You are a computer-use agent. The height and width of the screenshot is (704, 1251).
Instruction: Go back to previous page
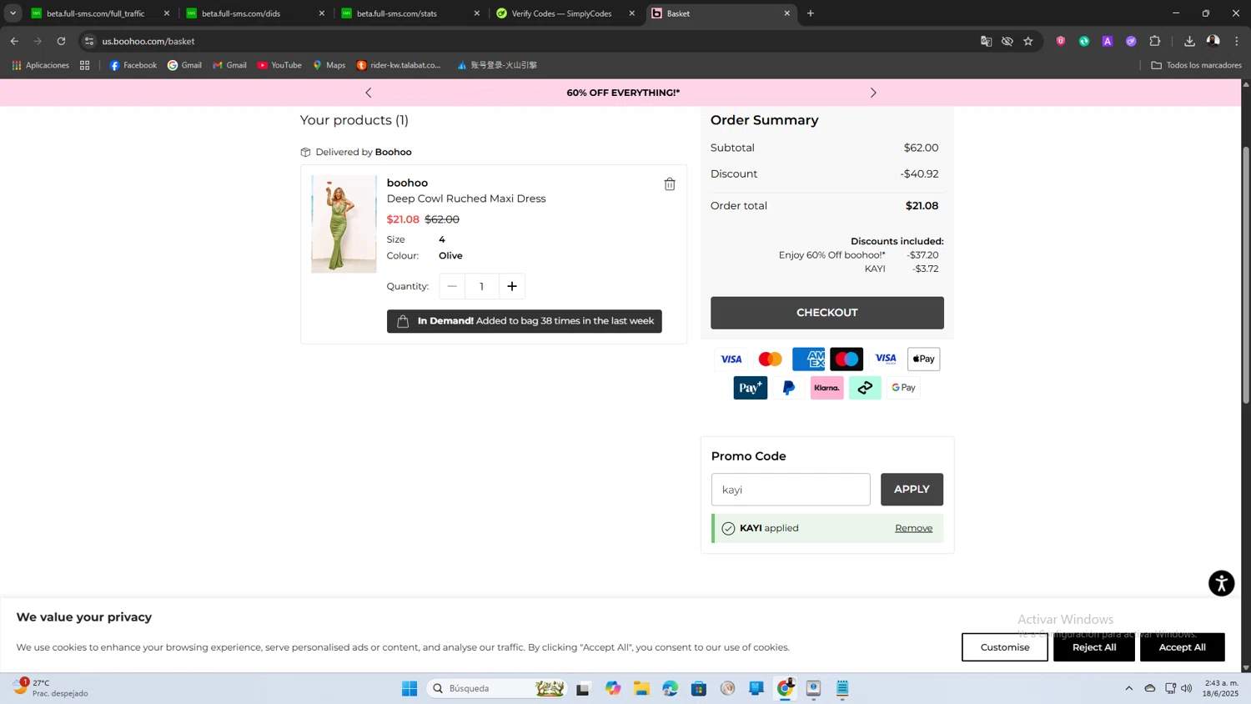(x=14, y=41)
